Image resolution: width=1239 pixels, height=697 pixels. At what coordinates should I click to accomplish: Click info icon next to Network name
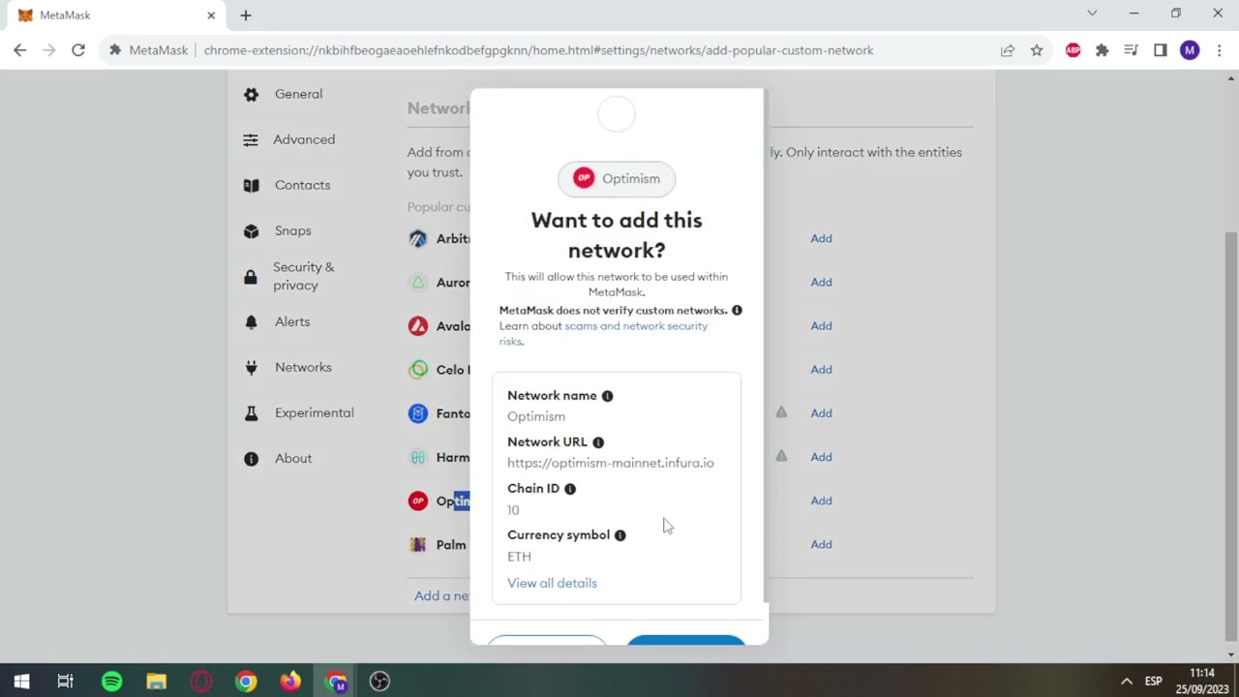coord(607,395)
